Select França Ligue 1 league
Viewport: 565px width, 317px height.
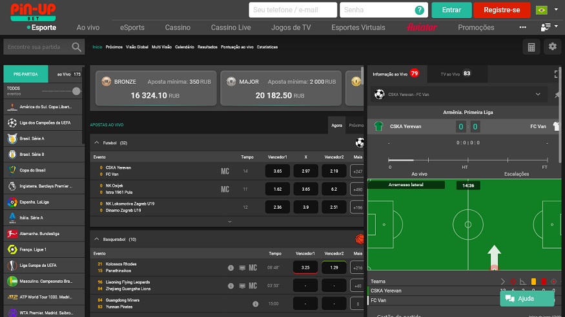(44, 249)
